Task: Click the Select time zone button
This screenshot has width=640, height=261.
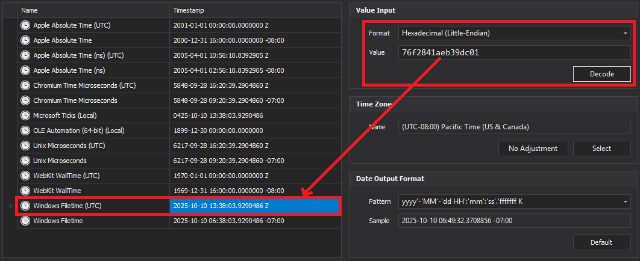Action: pyautogui.click(x=601, y=149)
